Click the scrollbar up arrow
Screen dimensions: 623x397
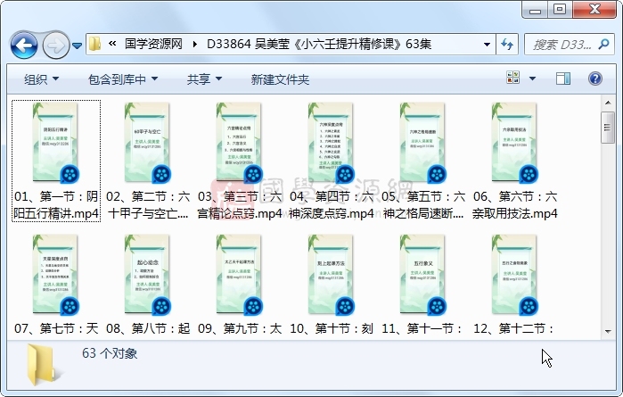pyautogui.click(x=608, y=103)
